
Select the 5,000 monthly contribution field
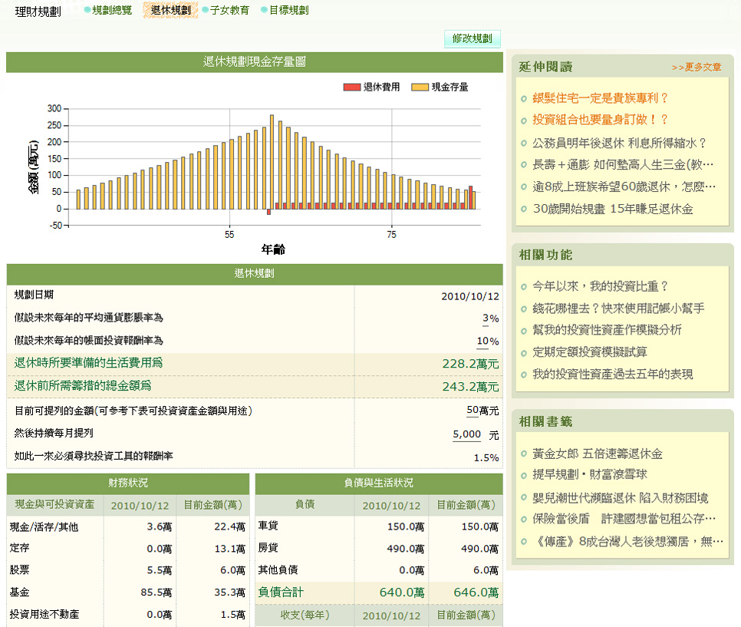[466, 434]
